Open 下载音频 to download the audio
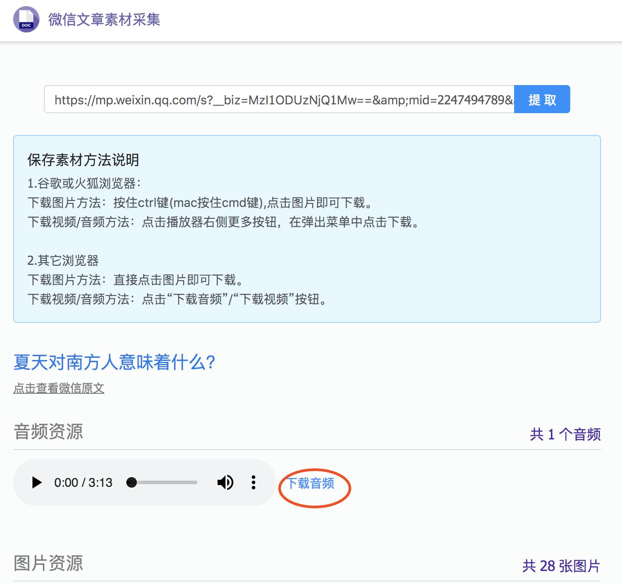This screenshot has height=585, width=622. tap(312, 484)
